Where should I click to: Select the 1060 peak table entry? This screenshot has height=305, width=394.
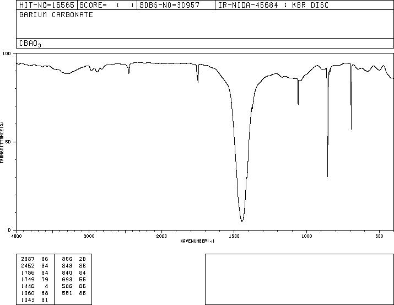click(35, 293)
